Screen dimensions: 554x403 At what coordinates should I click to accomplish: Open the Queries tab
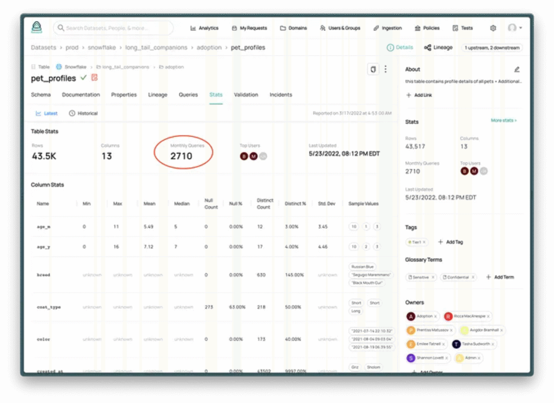[188, 94]
